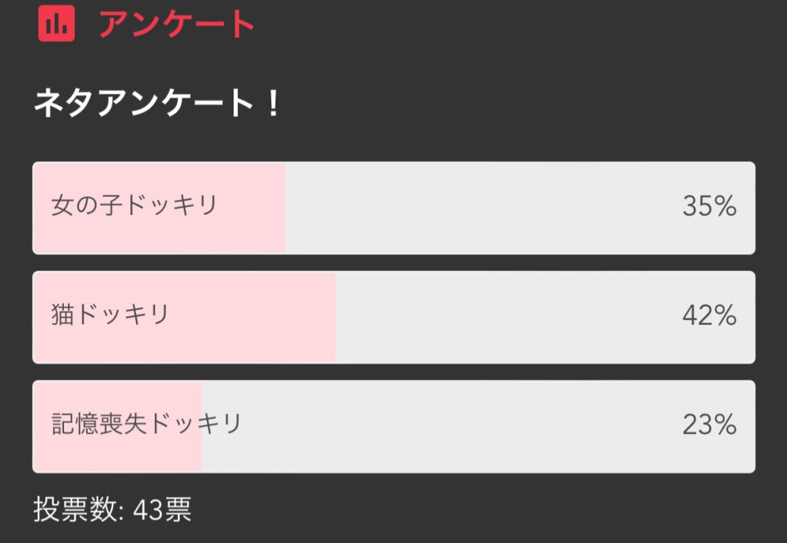Vote for the 女の子ドッキリ option
The width and height of the screenshot is (787, 543).
click(393, 208)
